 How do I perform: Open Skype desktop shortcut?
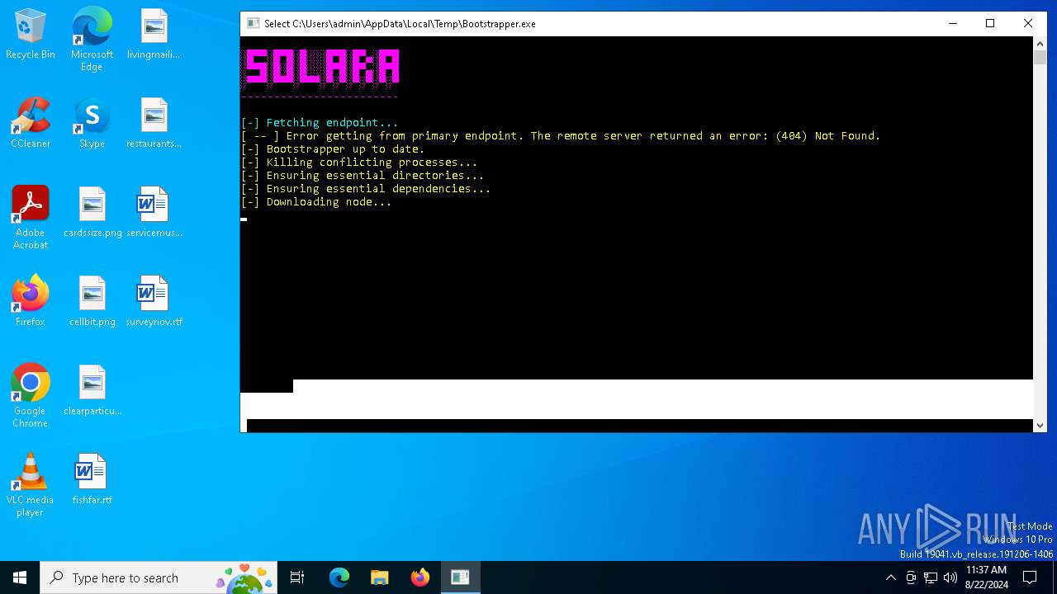point(92,123)
